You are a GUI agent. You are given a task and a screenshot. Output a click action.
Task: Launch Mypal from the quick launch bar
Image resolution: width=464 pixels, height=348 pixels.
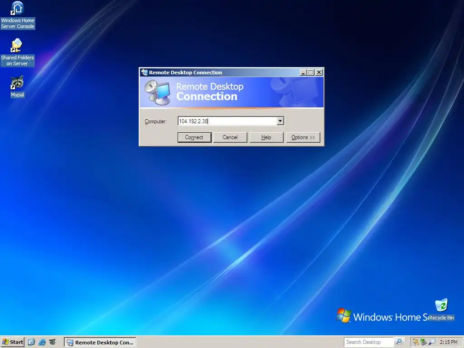(x=53, y=342)
